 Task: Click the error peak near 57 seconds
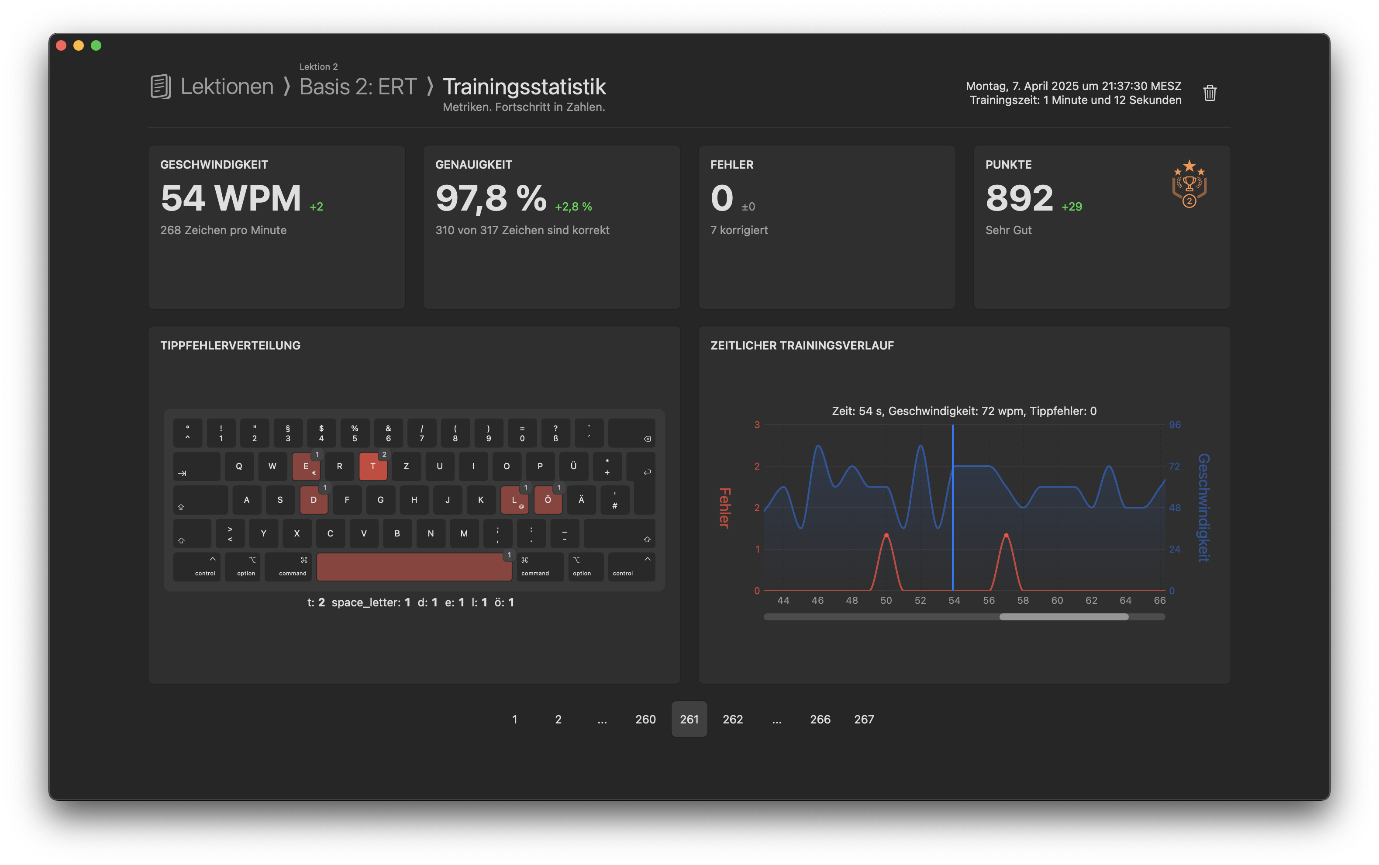coord(1006,536)
